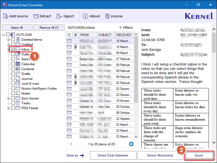
Task: Check the Drafts folder checkbox
Action: [13, 73]
